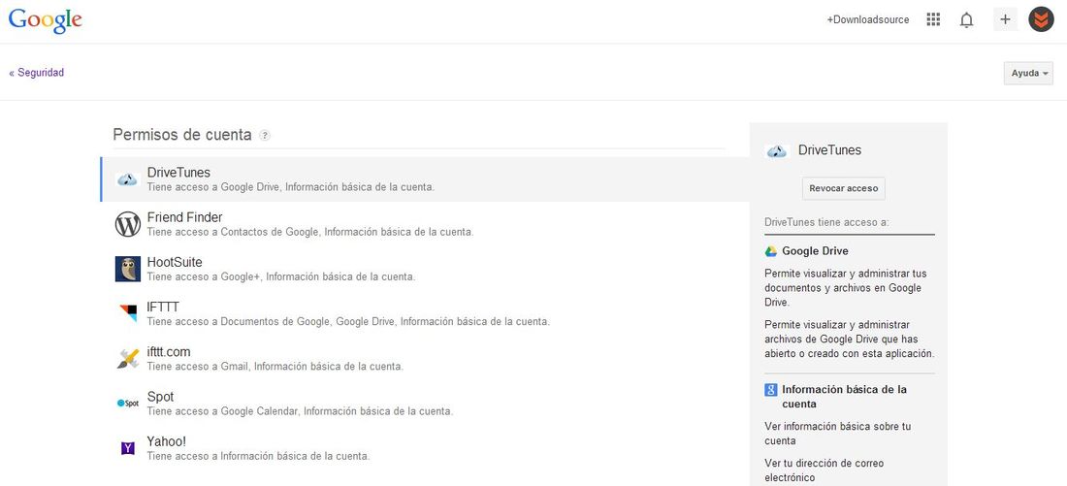Click the HootSuite owl icon
This screenshot has height=486, width=1067.
(x=127, y=269)
